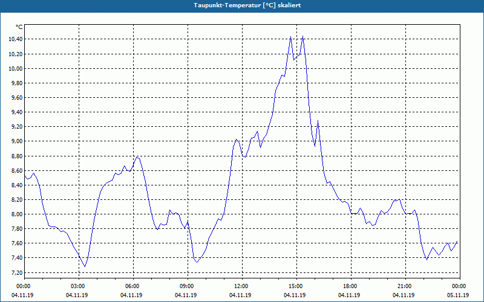This screenshot has width=484, height=302.
Task: Click the 04.11.19 date beneath 03:00
Action: click(x=77, y=295)
